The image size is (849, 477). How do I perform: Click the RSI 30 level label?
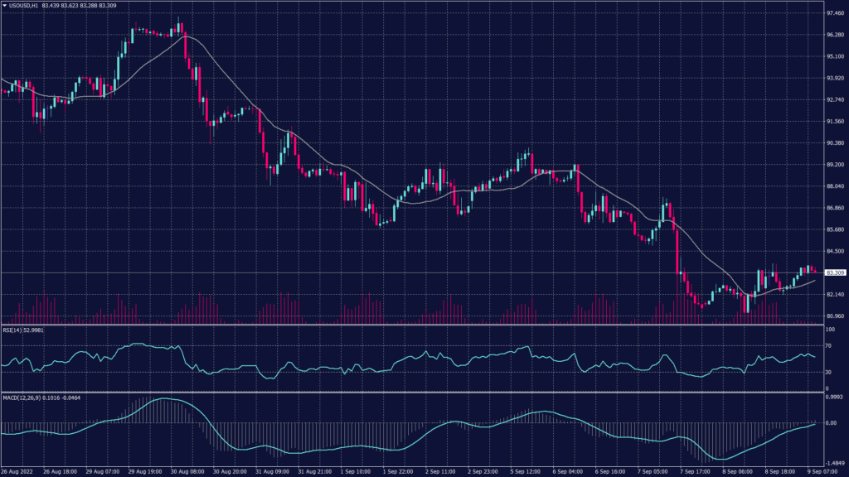point(827,373)
